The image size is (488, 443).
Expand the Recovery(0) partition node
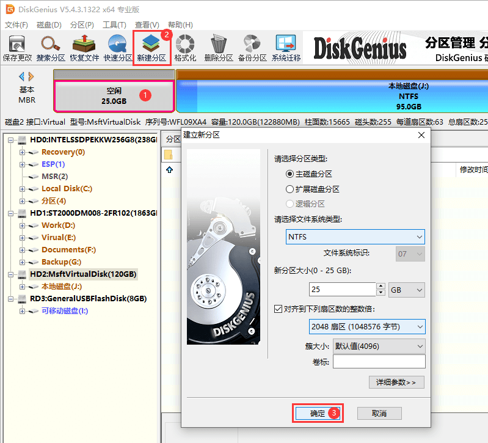(x=22, y=152)
